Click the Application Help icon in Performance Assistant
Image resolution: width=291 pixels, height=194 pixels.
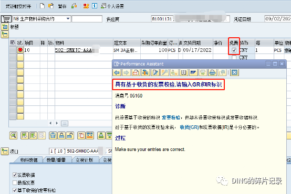point(136,73)
